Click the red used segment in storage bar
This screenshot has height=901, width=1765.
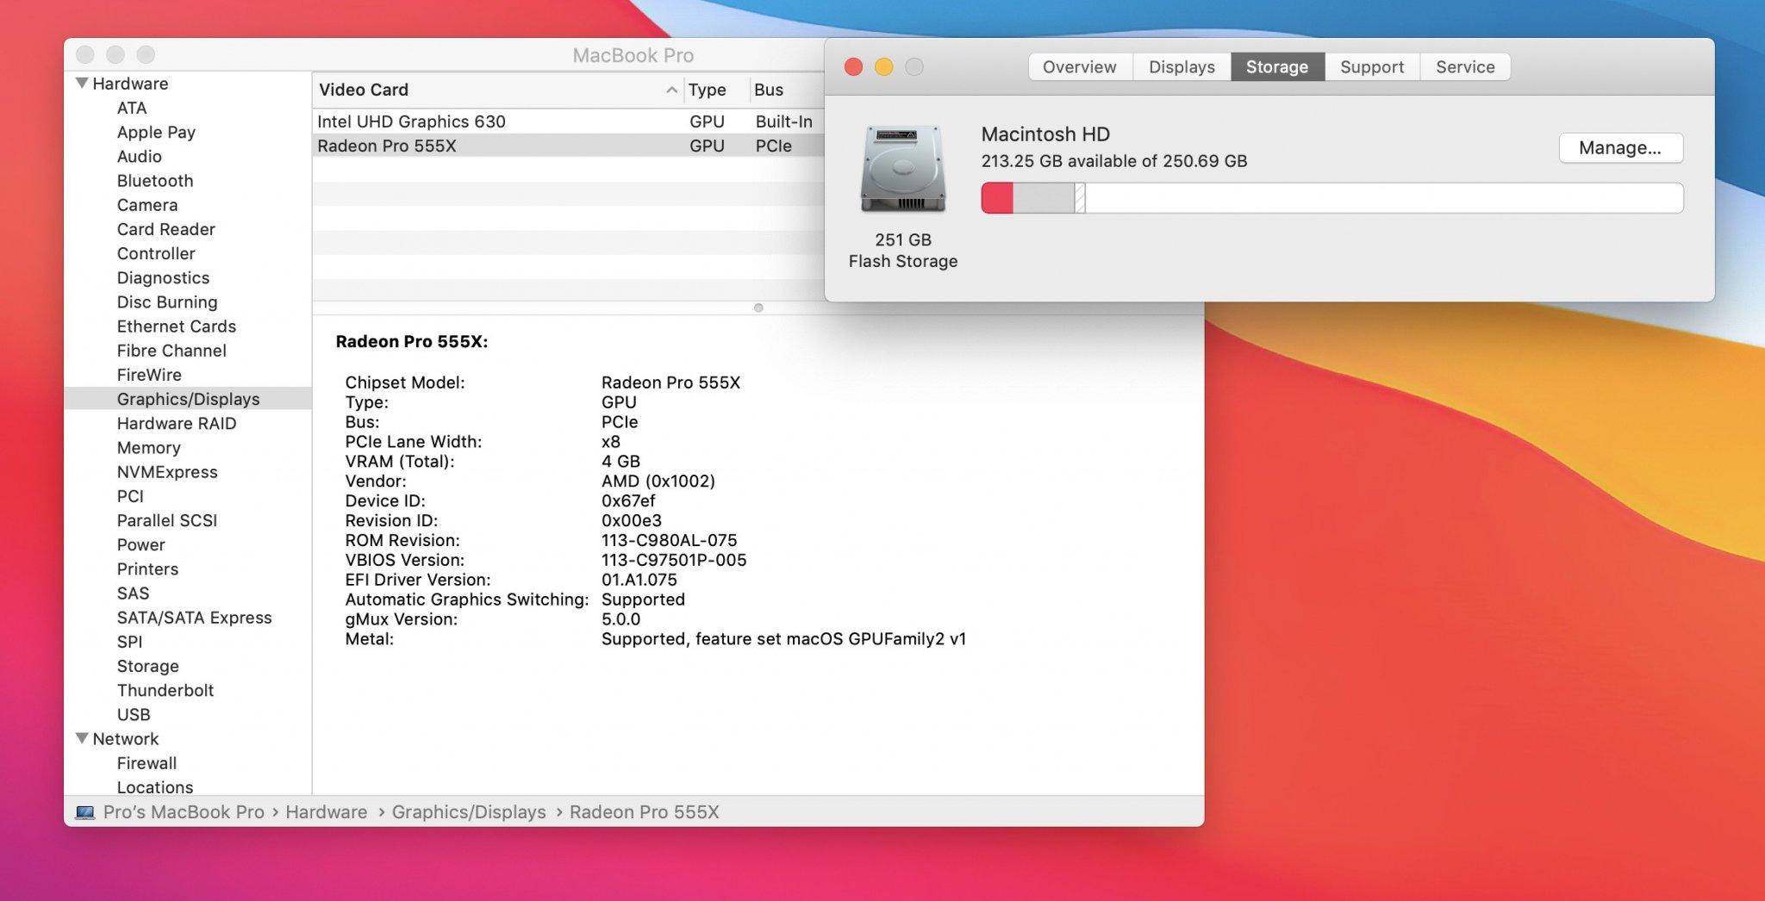click(x=997, y=198)
